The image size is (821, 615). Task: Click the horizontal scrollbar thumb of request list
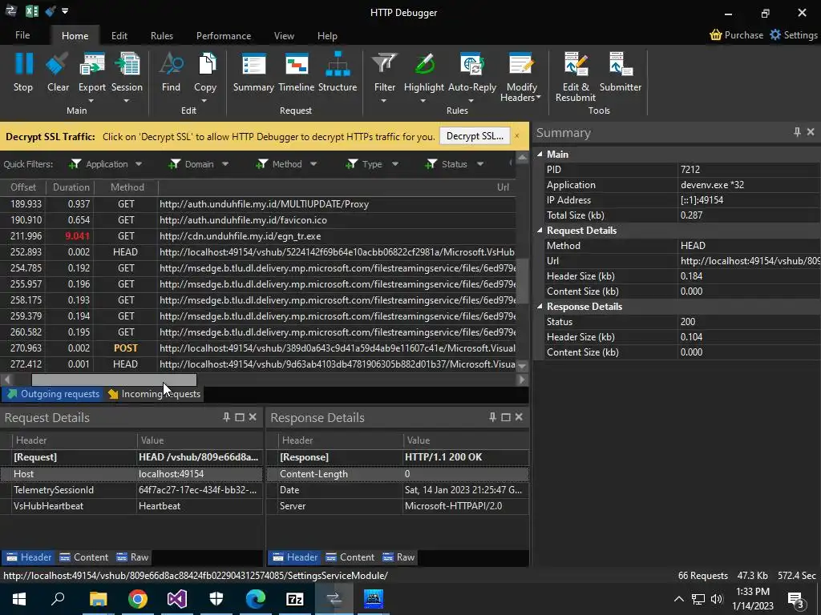(114, 380)
